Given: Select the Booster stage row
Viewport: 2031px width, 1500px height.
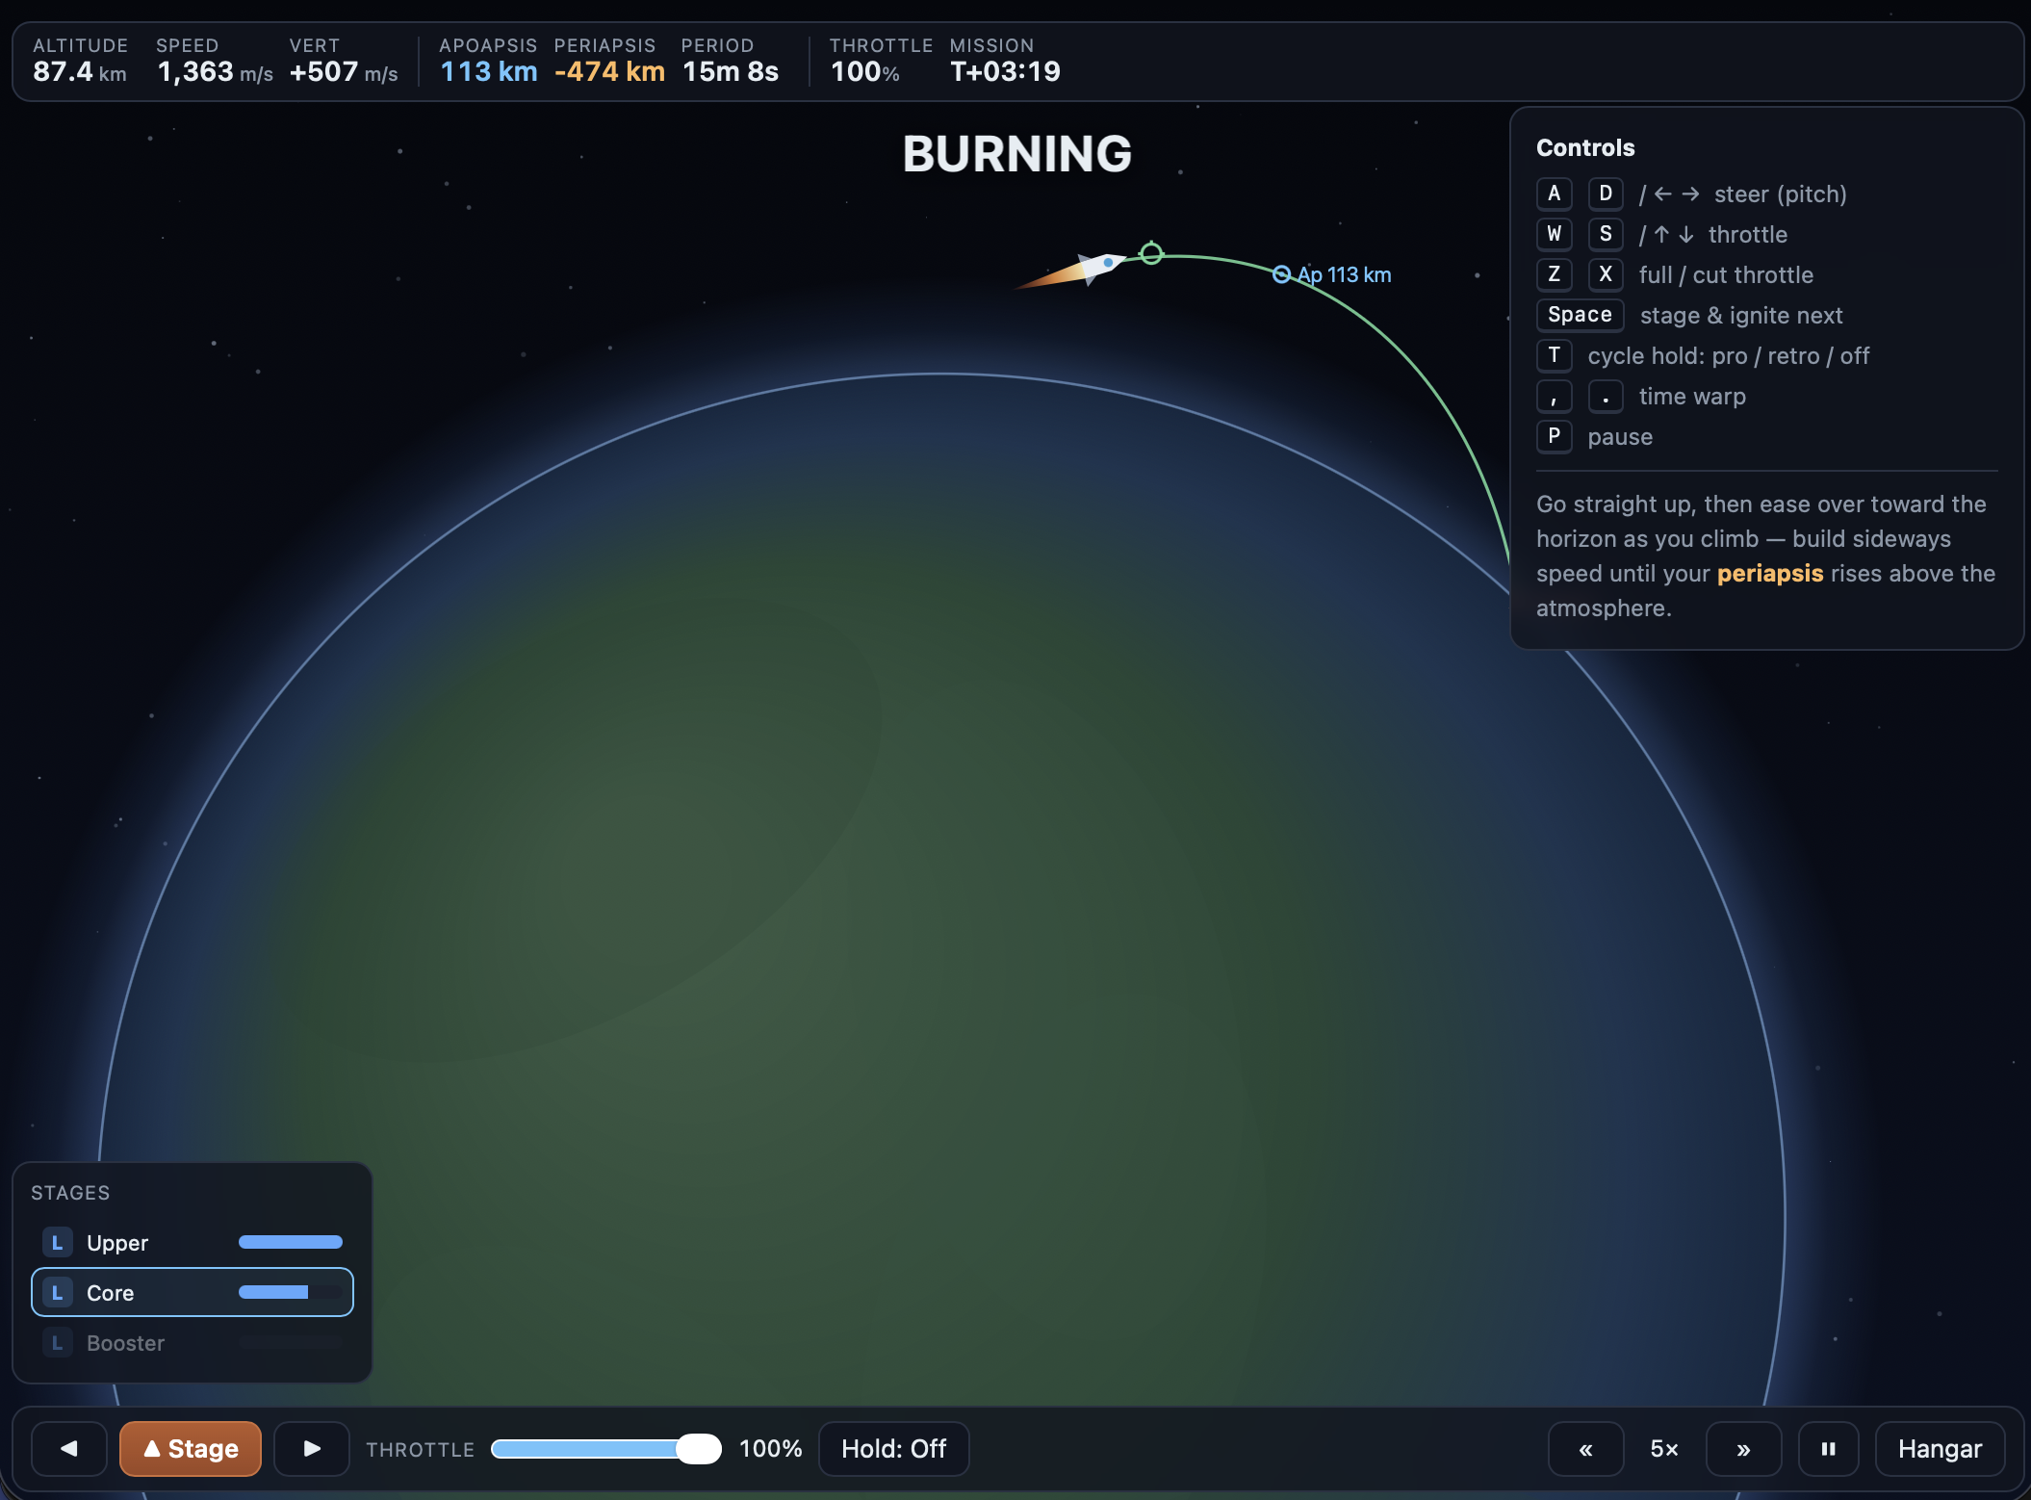Looking at the screenshot, I should pos(193,1342).
